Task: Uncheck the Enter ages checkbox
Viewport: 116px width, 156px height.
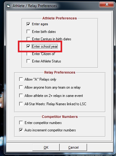Action: tap(28, 24)
